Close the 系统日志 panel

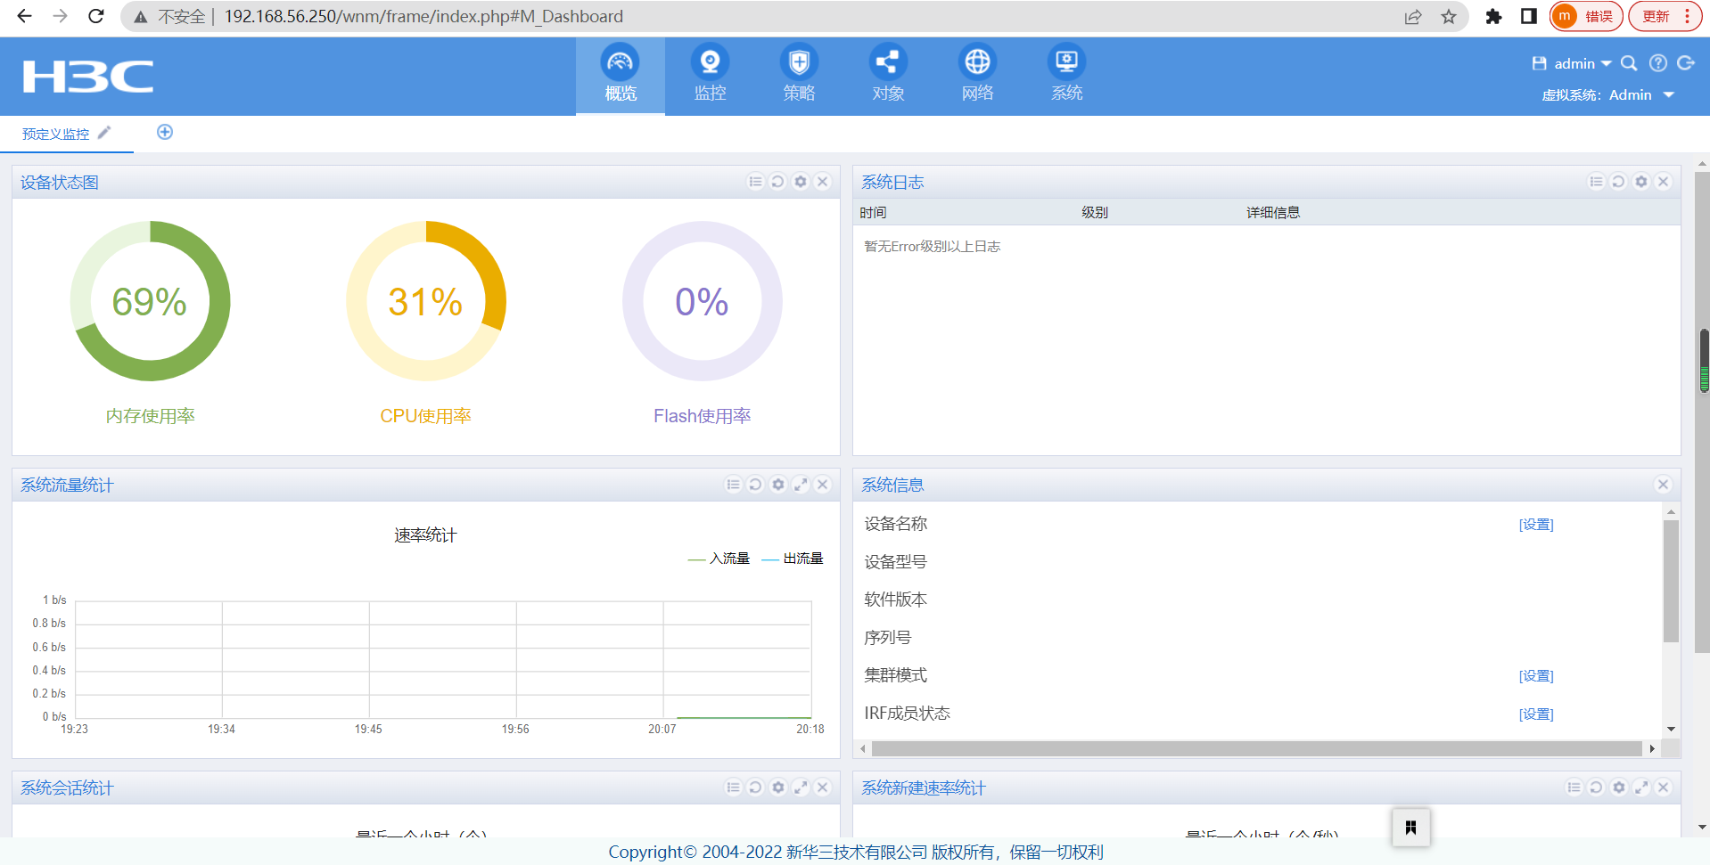click(1663, 182)
